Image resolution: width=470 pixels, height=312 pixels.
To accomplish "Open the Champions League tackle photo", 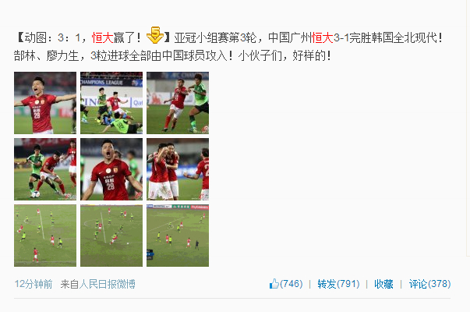I will 111,103.
